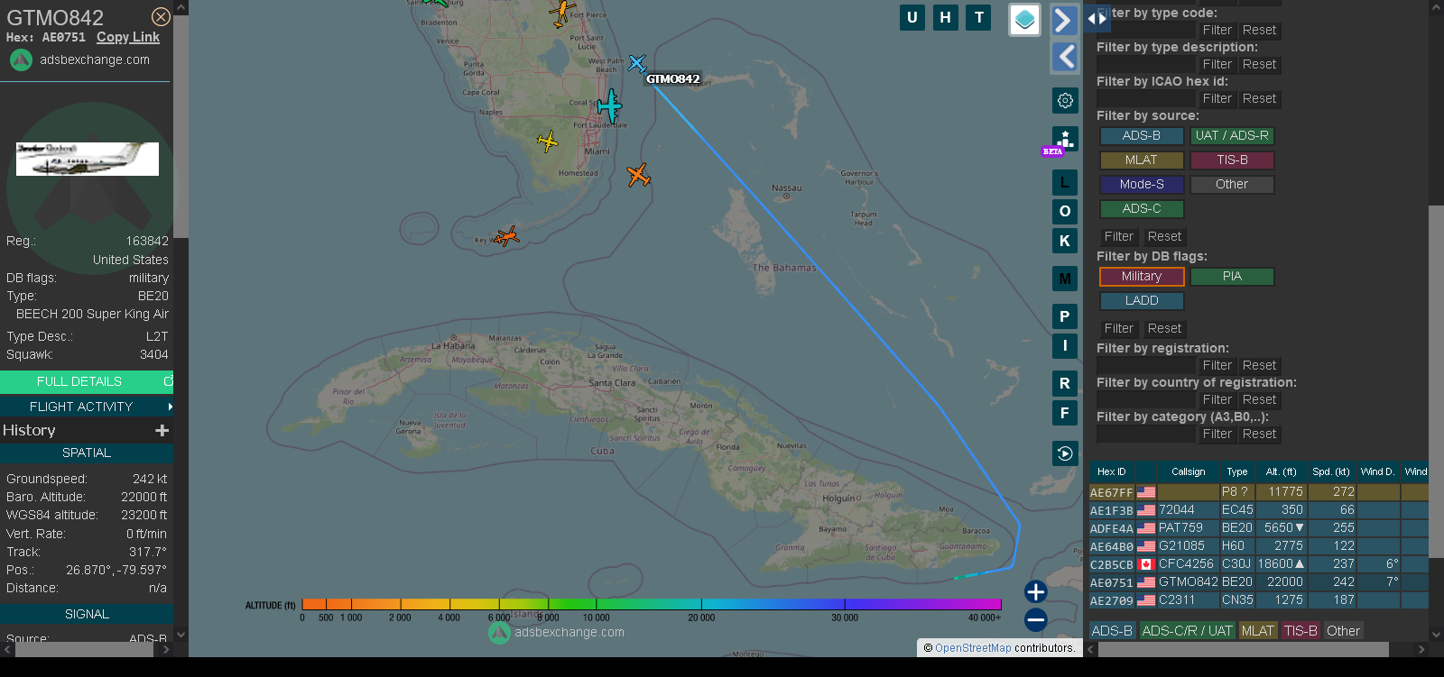This screenshot has height=677, width=1444.
Task: Filter source by ADS-C
Action: [x=1142, y=209]
